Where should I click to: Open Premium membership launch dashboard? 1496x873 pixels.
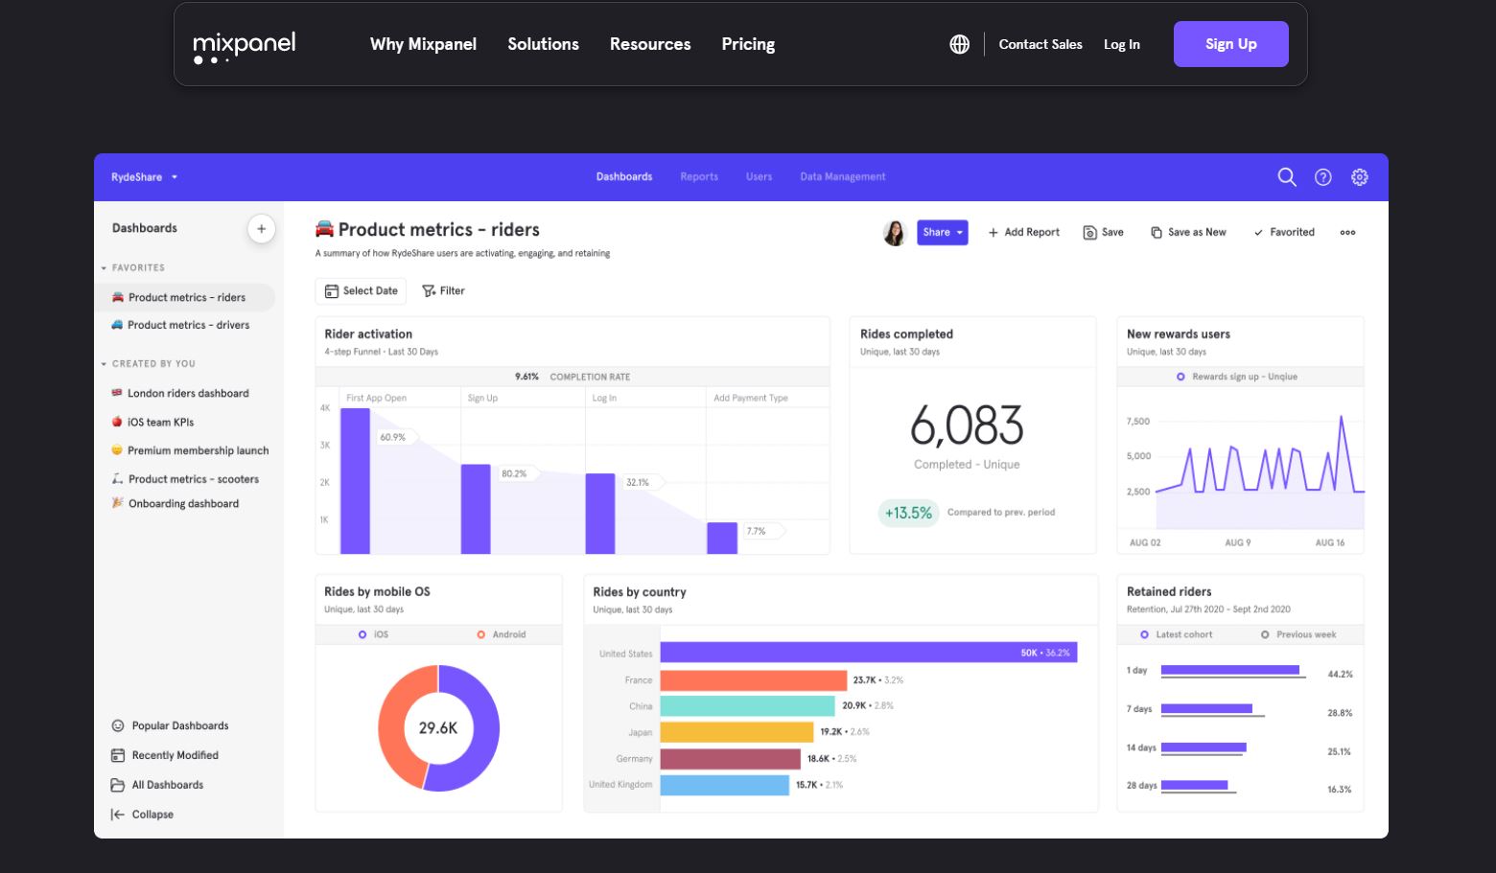coord(190,451)
